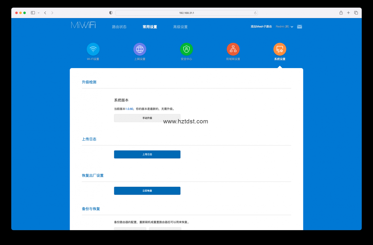
Task: Click the 上传日志 section heading
Action: click(89, 139)
